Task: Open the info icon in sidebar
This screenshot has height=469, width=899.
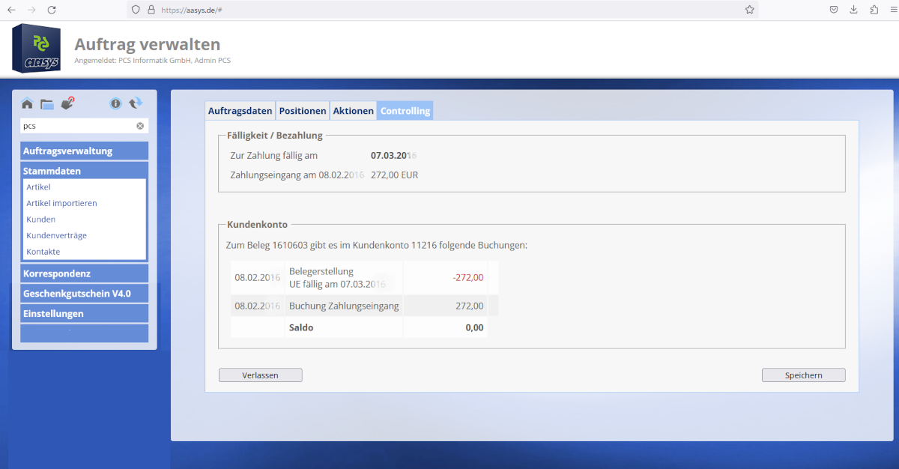Action: [x=115, y=103]
